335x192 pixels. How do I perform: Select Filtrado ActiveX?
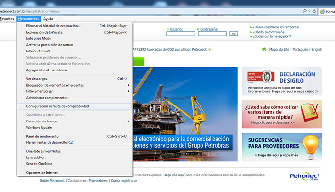pyautogui.click(x=74, y=51)
